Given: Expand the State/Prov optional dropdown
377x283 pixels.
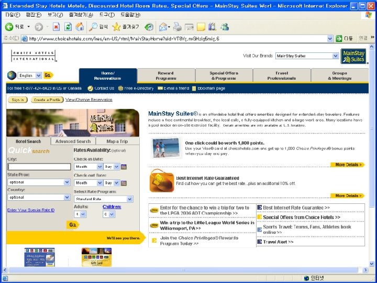Looking at the screenshot, I should click(x=39, y=182).
